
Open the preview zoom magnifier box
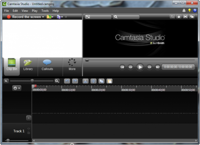126,17
